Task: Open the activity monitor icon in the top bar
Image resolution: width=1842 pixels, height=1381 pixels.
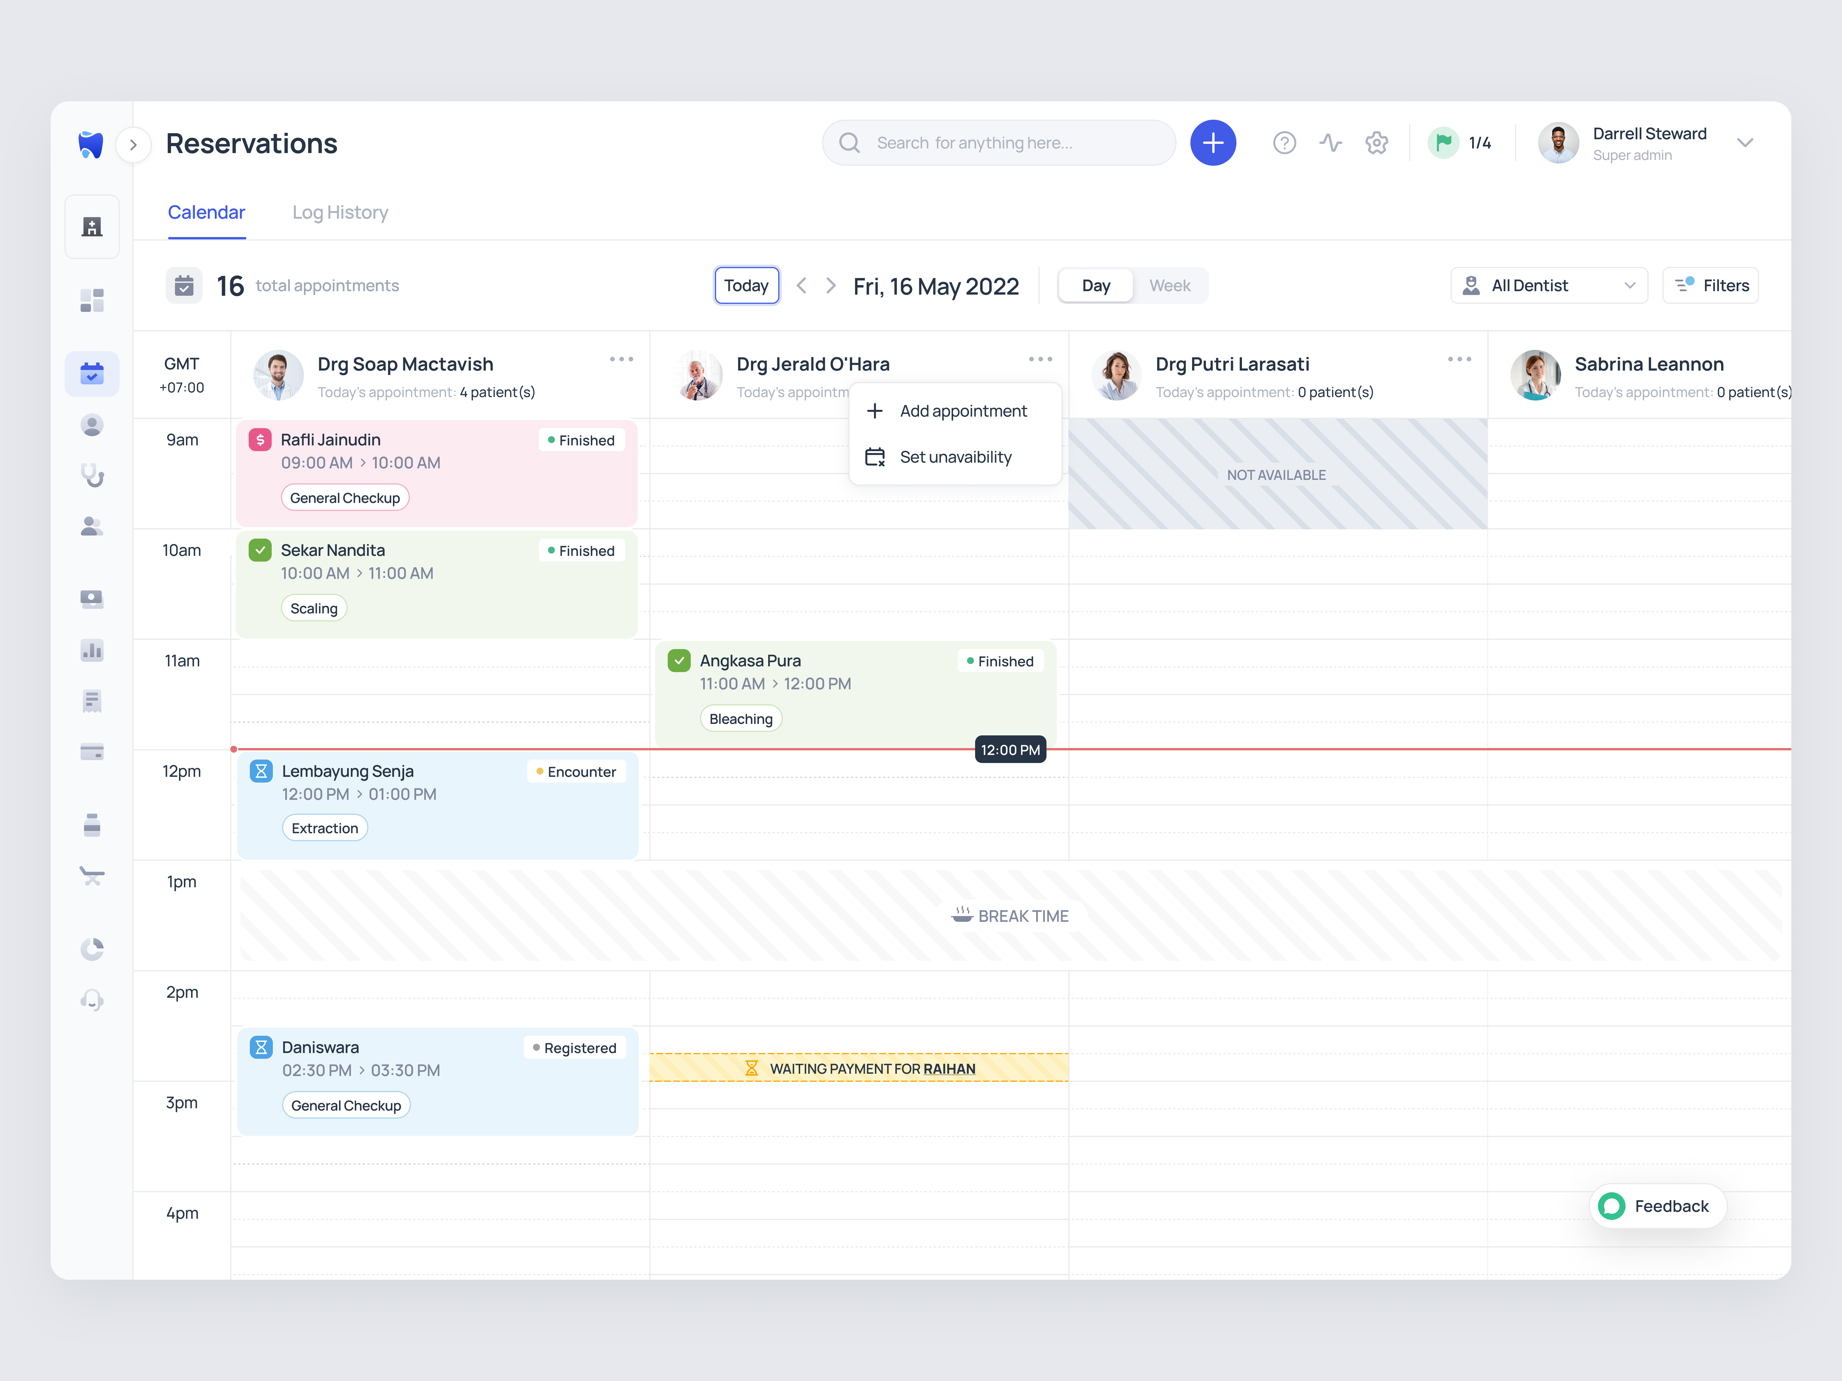Action: point(1330,142)
